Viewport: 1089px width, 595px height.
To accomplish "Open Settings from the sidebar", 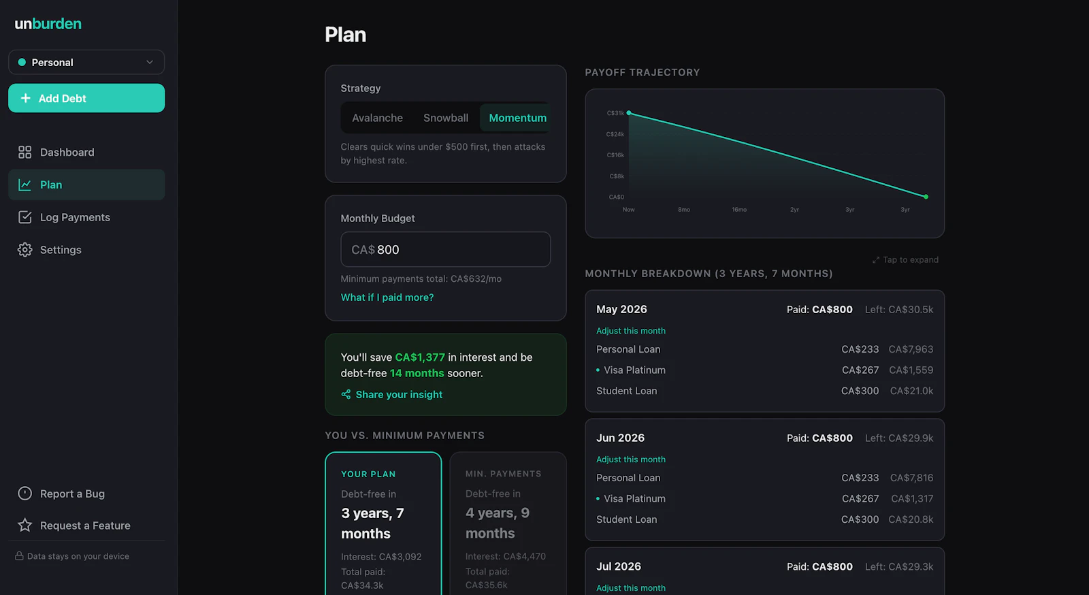I will 86,250.
